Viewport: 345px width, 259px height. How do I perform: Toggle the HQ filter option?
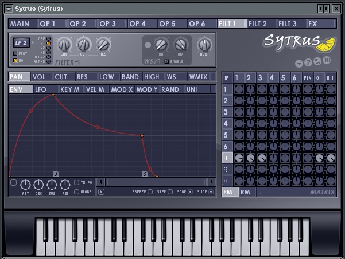point(15,60)
